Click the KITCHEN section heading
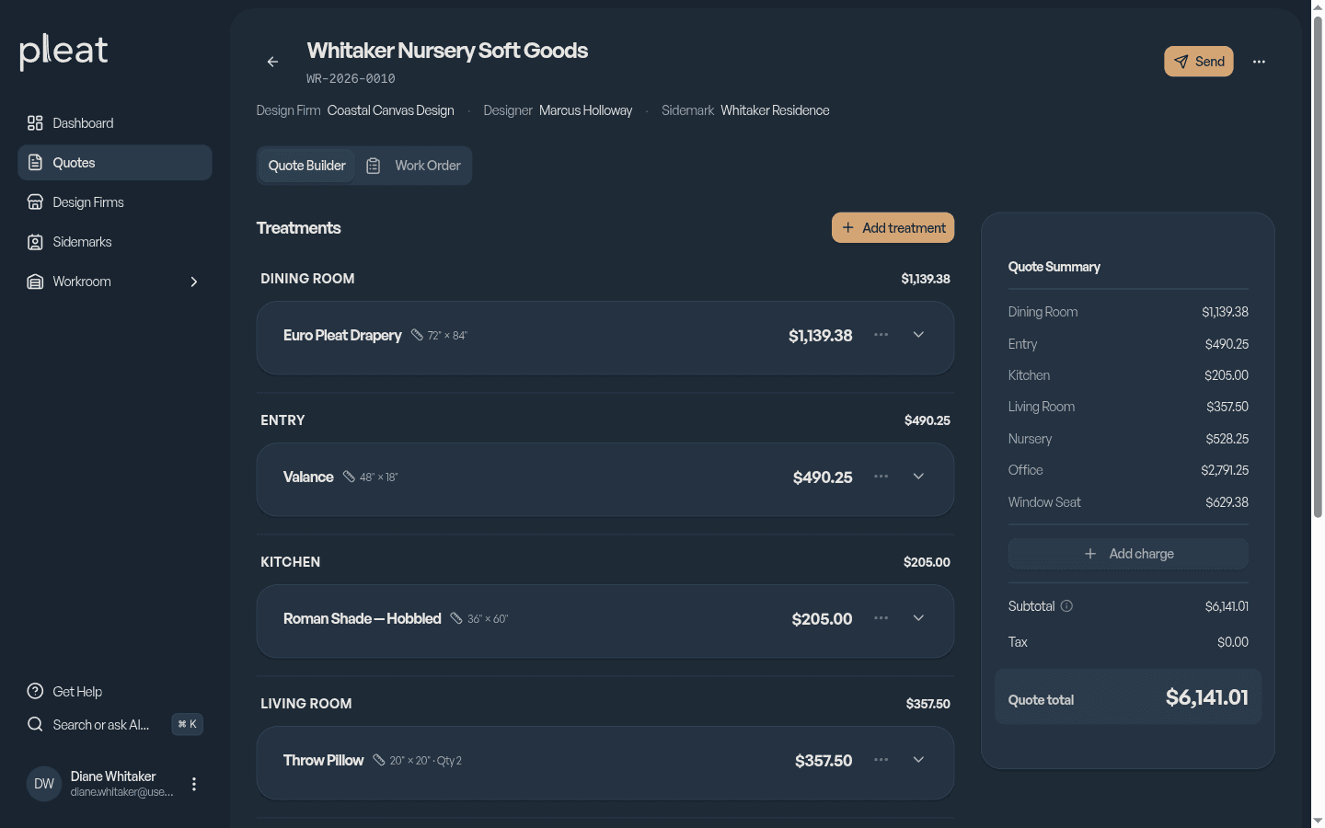The width and height of the screenshot is (1325, 828). point(291,562)
